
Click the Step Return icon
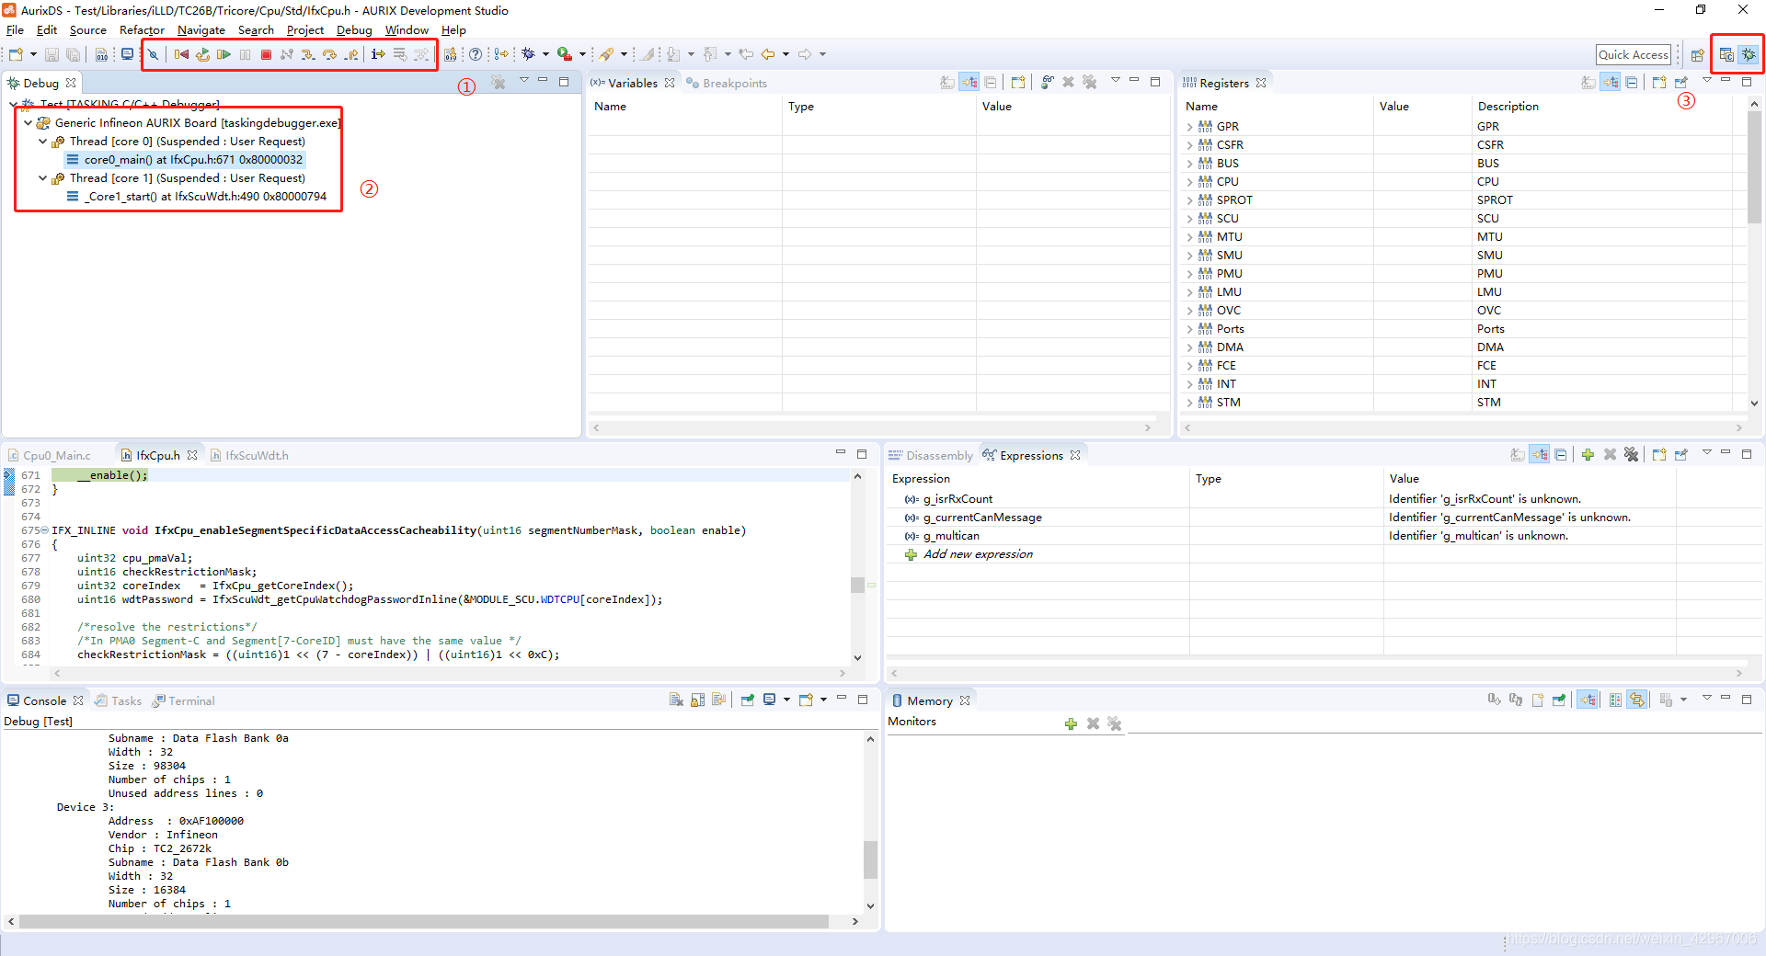click(351, 55)
